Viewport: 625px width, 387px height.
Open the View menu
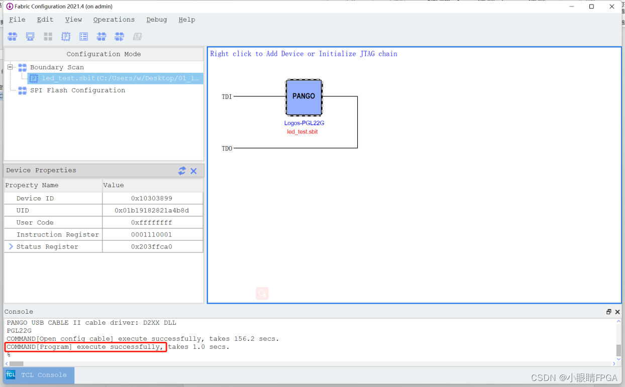(x=73, y=20)
